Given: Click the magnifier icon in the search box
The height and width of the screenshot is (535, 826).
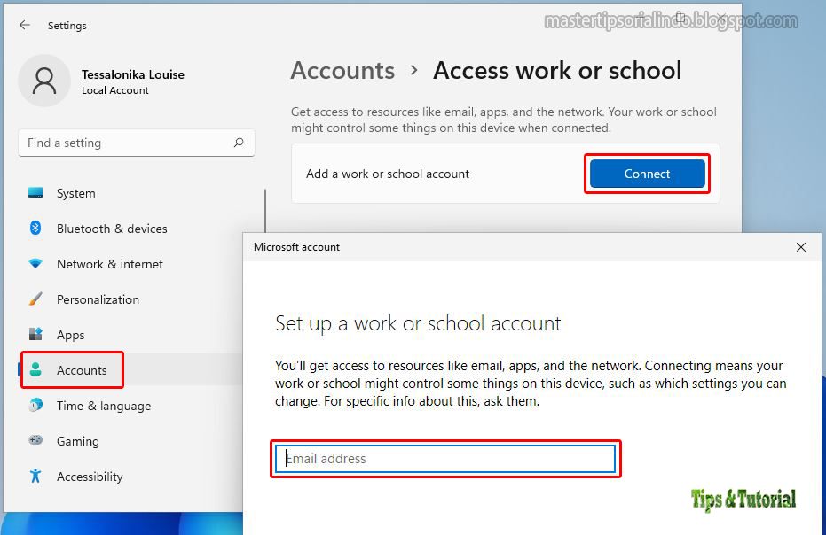Looking at the screenshot, I should click(239, 143).
